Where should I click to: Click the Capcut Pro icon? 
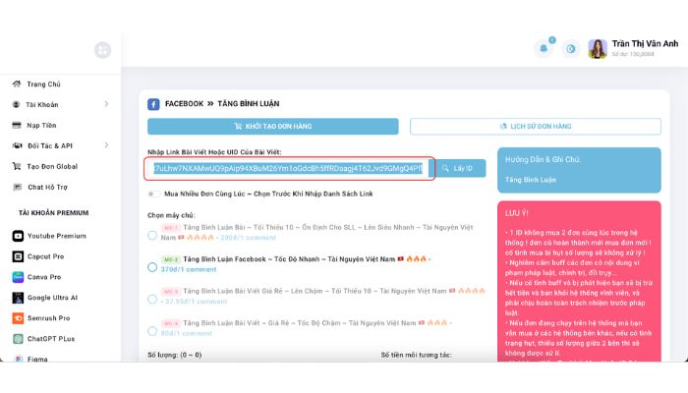click(x=18, y=256)
